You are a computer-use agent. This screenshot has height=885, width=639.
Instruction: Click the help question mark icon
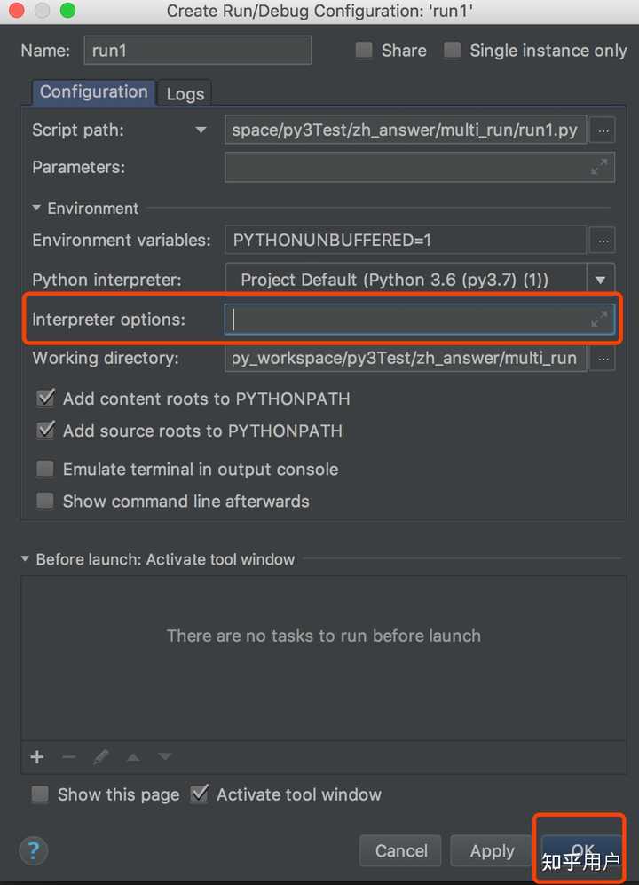point(34,850)
